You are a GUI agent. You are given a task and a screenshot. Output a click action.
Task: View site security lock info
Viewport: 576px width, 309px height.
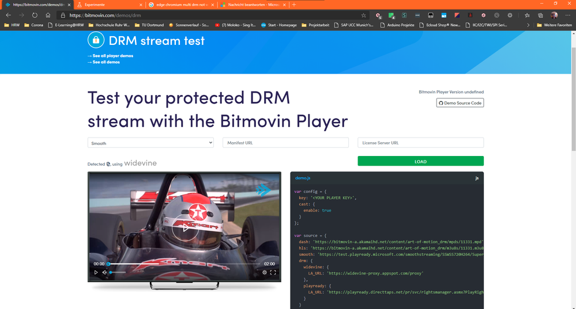point(63,16)
